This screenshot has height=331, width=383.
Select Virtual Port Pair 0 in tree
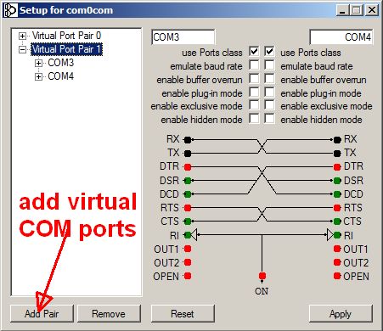(x=66, y=36)
